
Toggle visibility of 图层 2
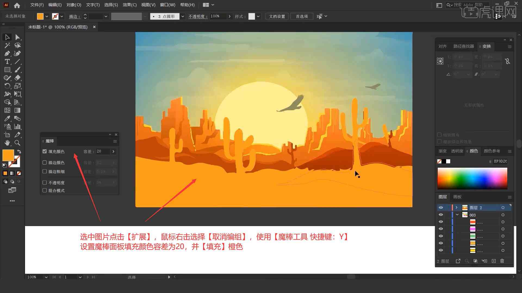point(440,208)
